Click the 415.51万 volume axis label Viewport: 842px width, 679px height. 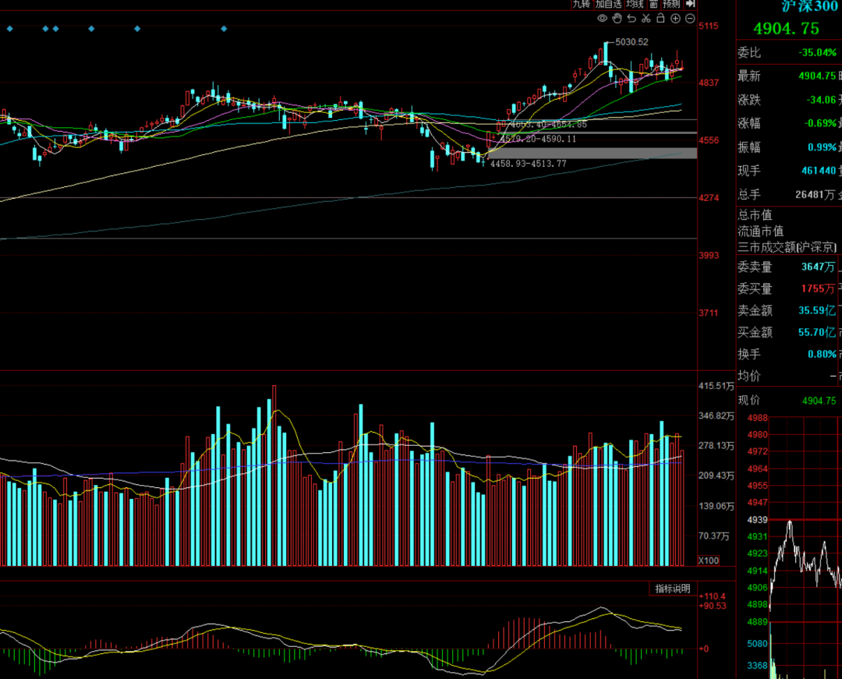(716, 386)
